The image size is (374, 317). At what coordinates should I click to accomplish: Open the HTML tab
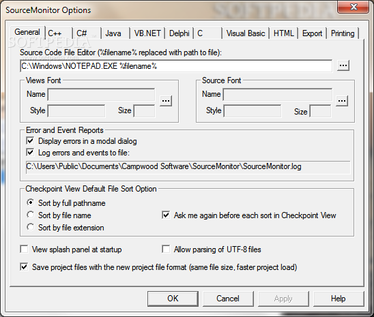tap(284, 33)
